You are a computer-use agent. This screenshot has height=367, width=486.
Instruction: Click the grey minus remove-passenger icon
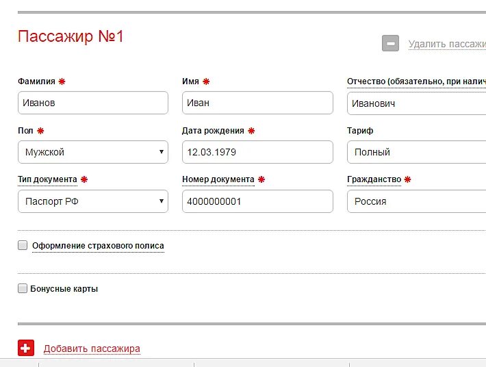coord(390,43)
